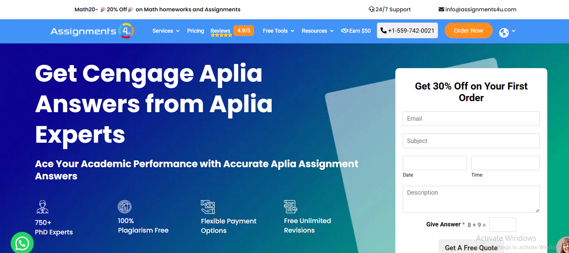Click the five-star rating under Reviews
Image resolution: width=569 pixels, height=253 pixels.
[221, 35]
